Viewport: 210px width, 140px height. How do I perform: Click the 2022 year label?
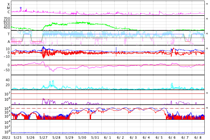click(6, 137)
